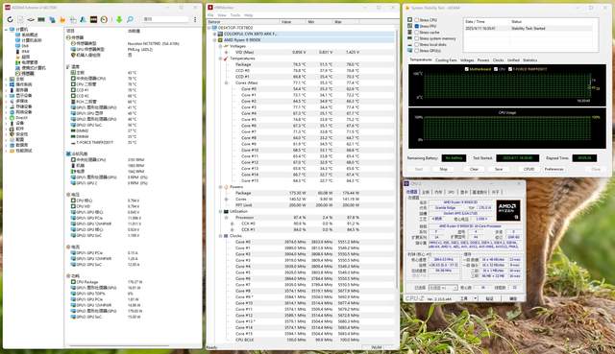Screen dimensions: 615x354
Task: Click the search input field in AIDA64
Action: click(x=165, y=19)
